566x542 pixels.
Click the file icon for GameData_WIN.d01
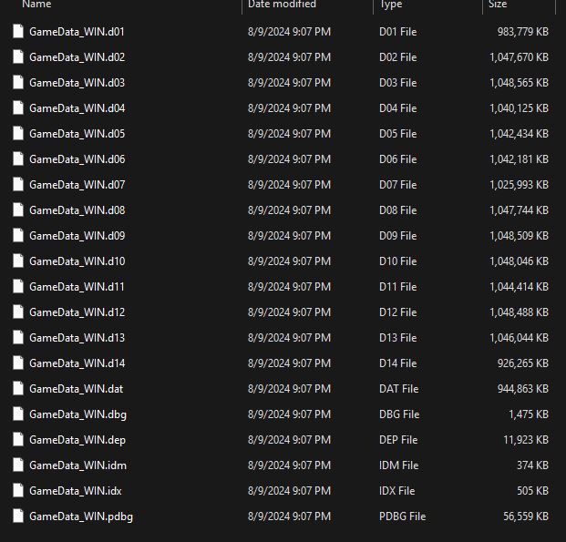[18, 32]
